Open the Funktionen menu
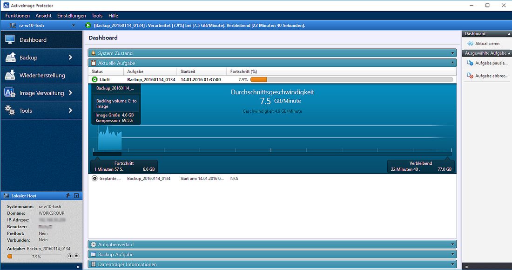This screenshot has width=512, height=270. click(x=18, y=16)
